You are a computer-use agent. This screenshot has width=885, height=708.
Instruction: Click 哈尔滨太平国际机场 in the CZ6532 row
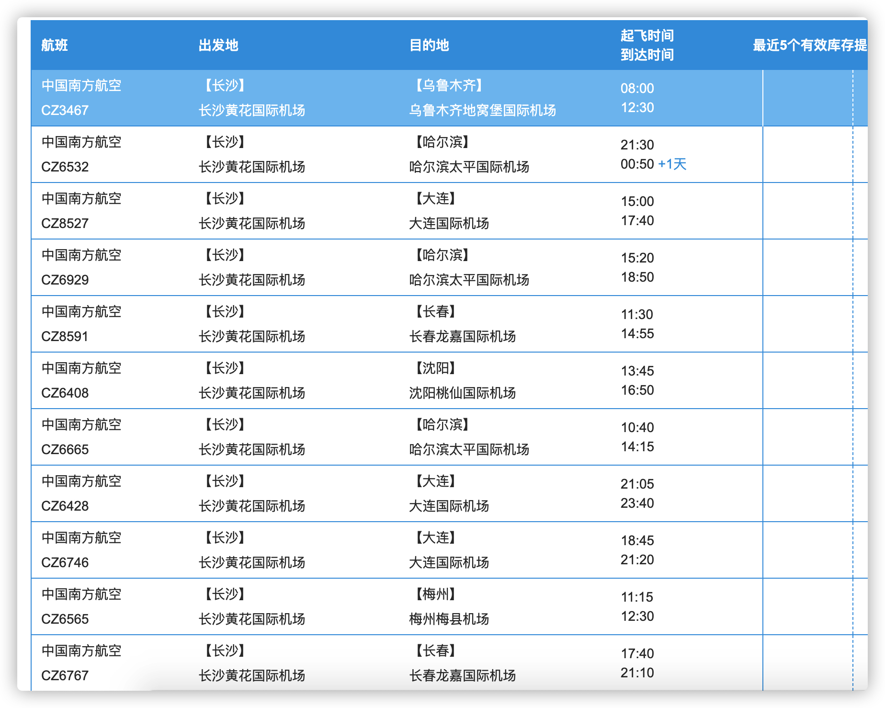469,167
